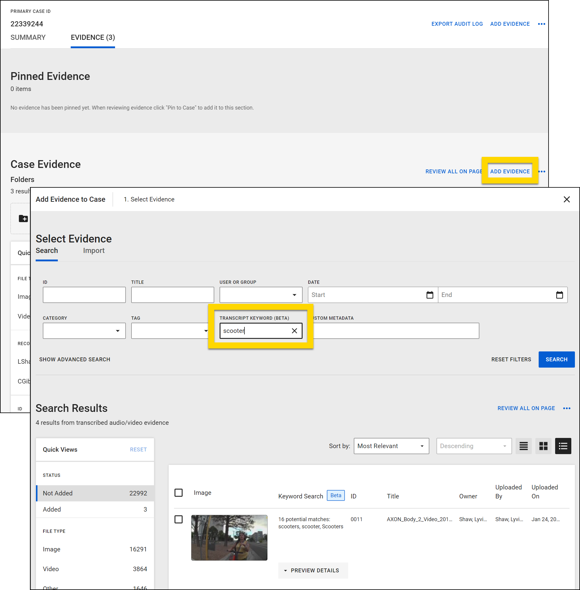This screenshot has width=580, height=590.
Task: Check the select-all results checkbox
Action: coord(179,493)
